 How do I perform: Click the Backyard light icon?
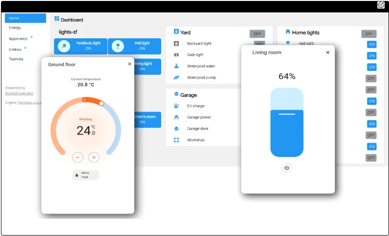tap(176, 44)
